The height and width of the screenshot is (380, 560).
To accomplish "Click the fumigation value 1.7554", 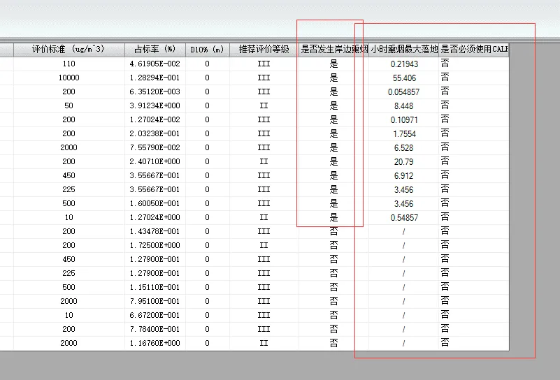I will click(x=404, y=134).
